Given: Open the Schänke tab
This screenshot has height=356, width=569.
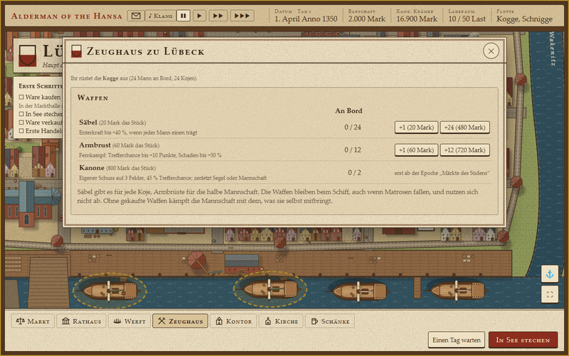Looking at the screenshot, I should tap(330, 321).
